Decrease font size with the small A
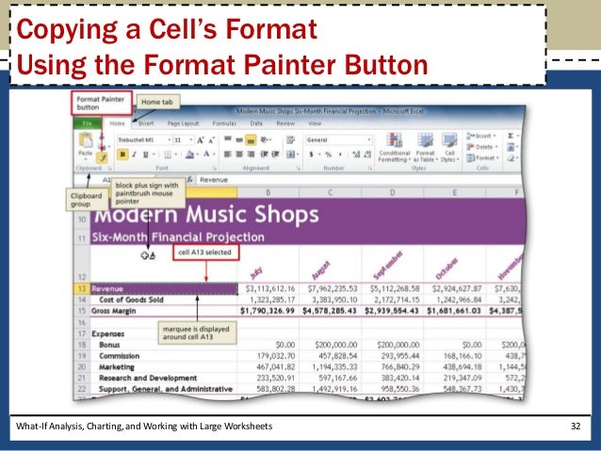 pos(211,140)
